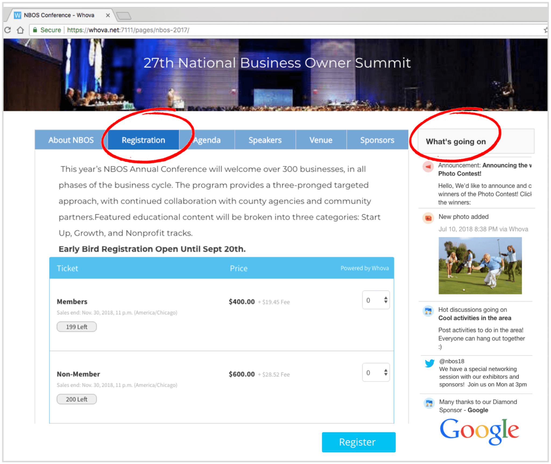Increase the Non-Member ticket quantity
The height and width of the screenshot is (464, 551).
(385, 370)
